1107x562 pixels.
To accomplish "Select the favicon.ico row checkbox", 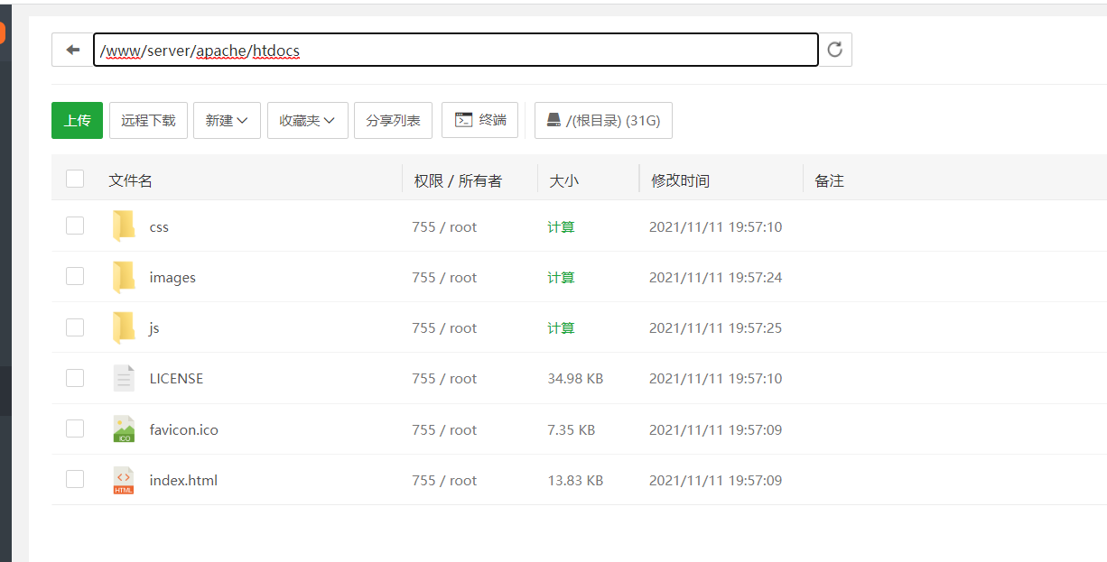I will 75,428.
